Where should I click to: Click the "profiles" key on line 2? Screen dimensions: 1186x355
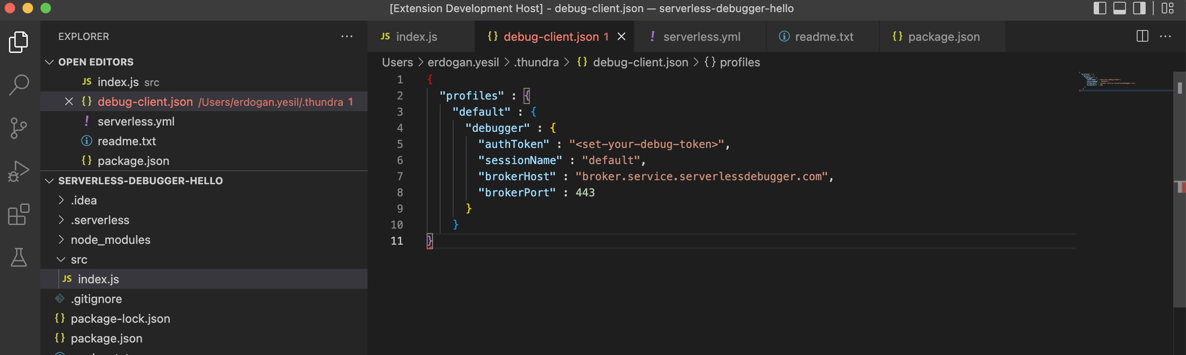point(472,96)
